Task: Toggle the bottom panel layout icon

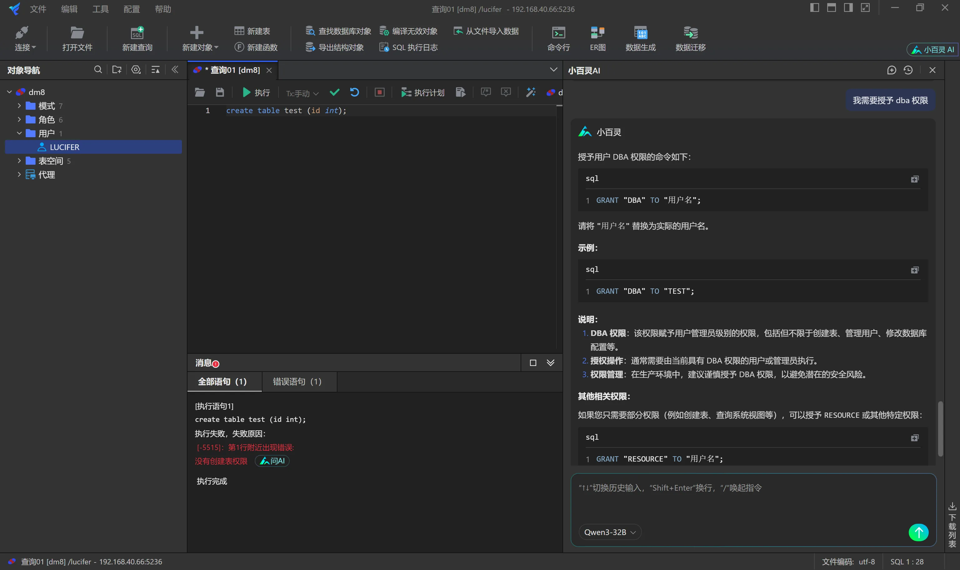Action: coord(831,8)
